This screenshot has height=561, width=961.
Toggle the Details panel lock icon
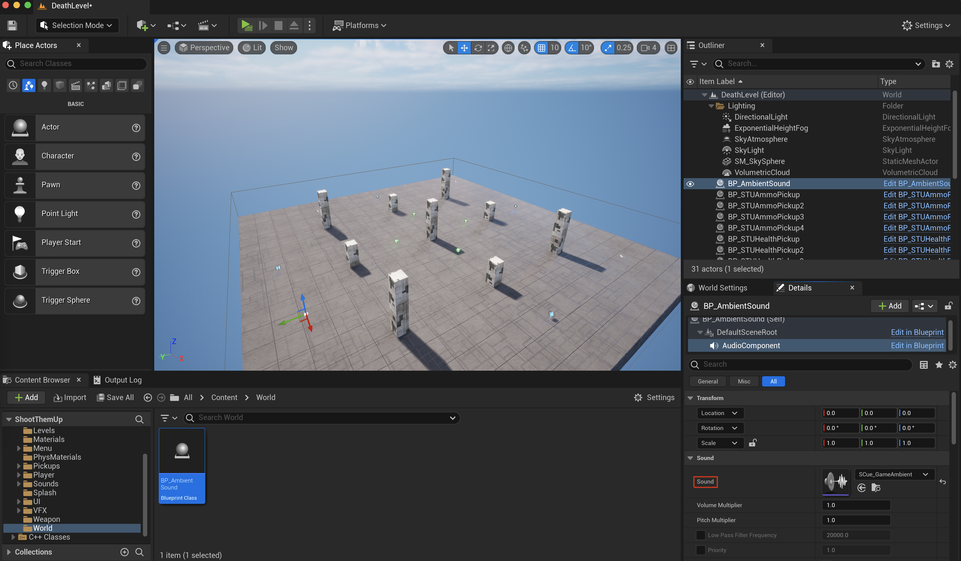pos(949,306)
